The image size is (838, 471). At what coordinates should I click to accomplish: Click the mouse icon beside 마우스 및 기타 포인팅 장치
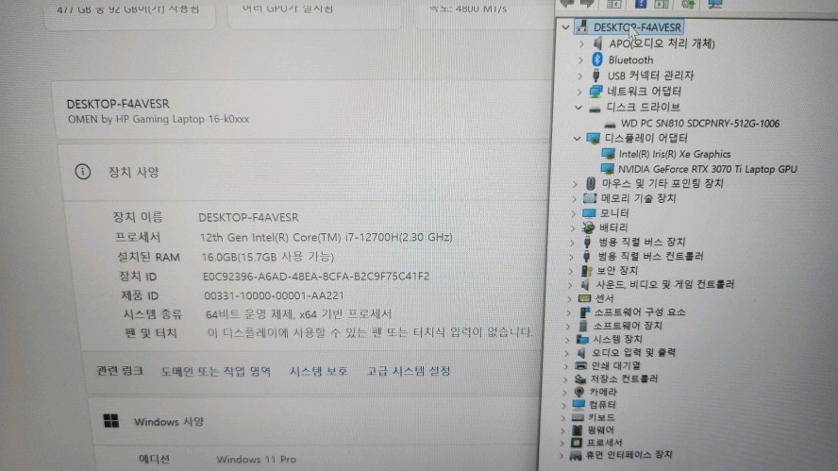tap(591, 183)
